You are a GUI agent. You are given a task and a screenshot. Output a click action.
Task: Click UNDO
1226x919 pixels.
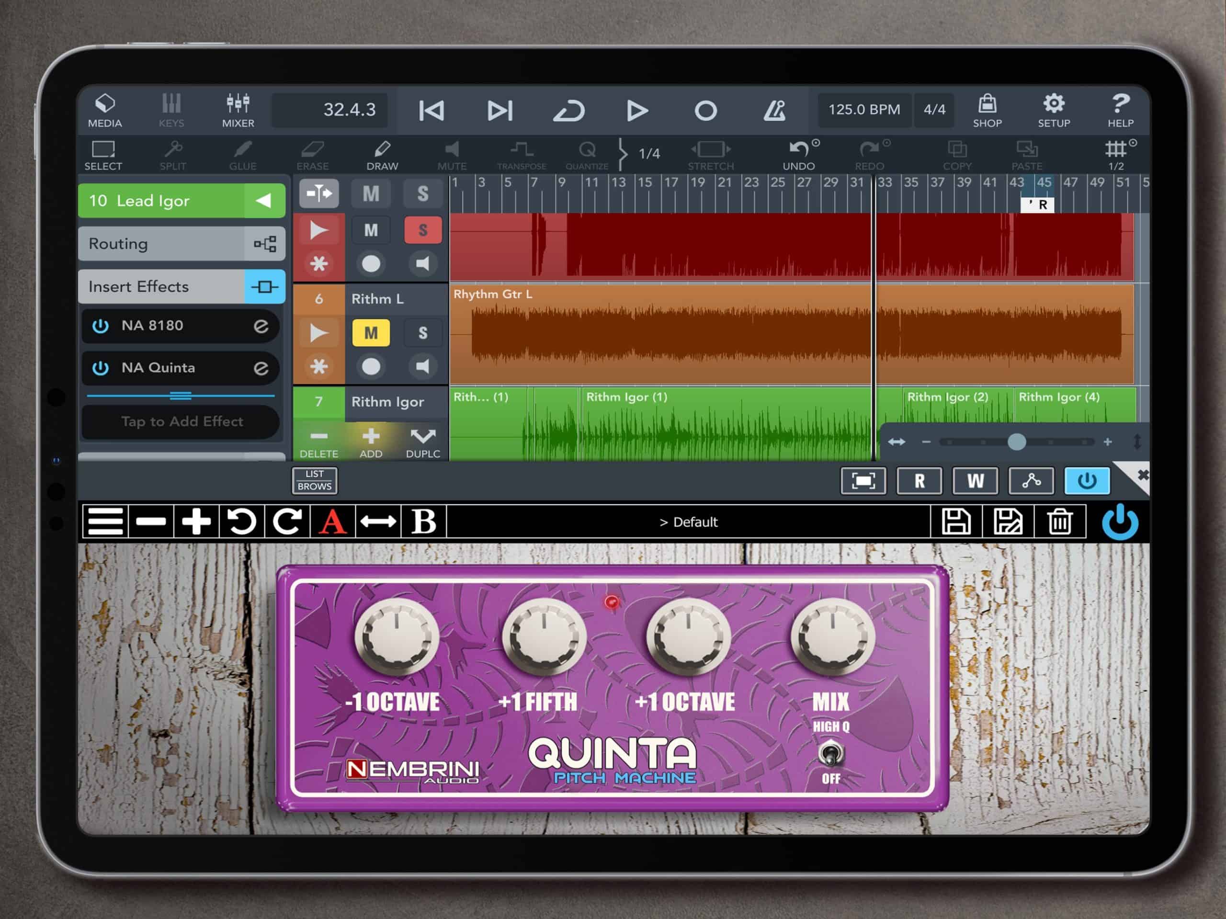[x=799, y=155]
